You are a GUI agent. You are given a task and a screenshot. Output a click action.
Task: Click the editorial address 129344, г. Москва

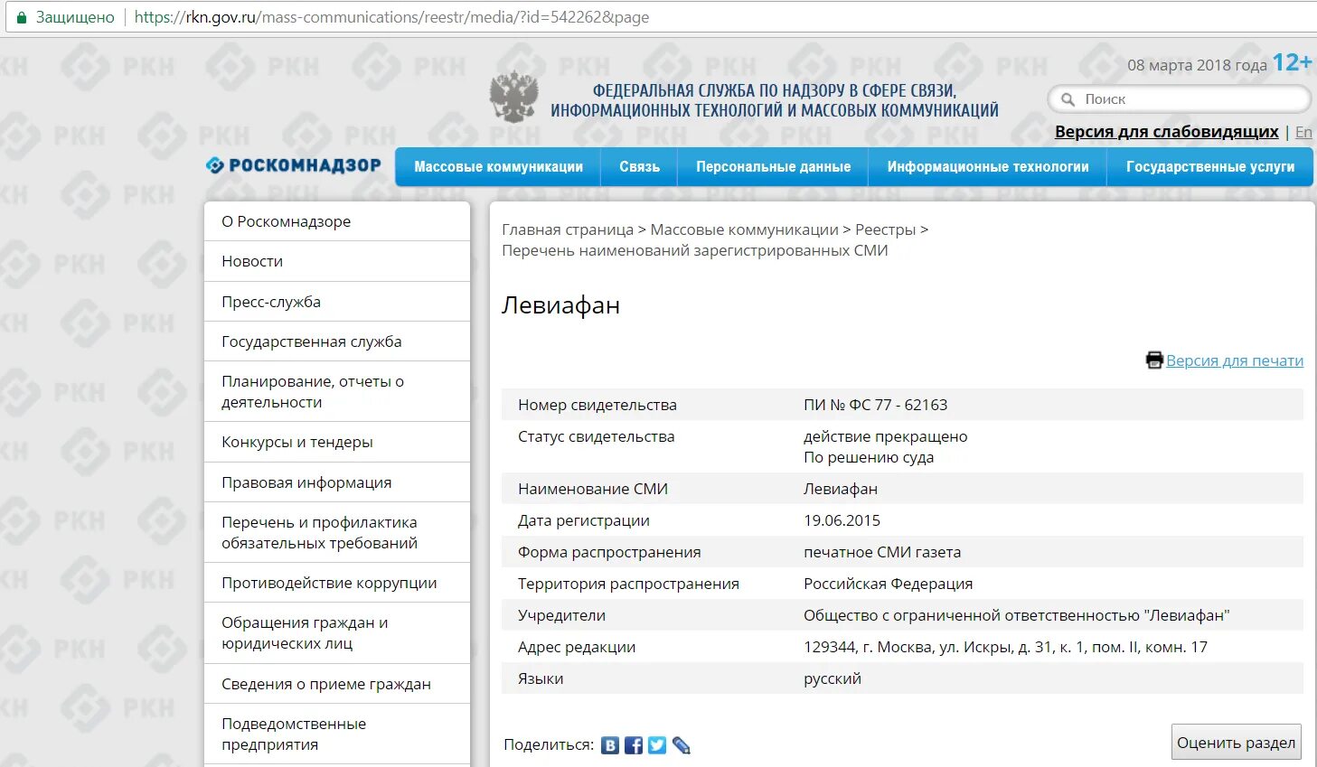(1005, 647)
